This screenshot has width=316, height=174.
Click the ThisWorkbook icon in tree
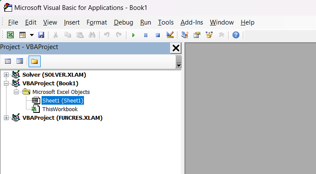[x=35, y=109]
